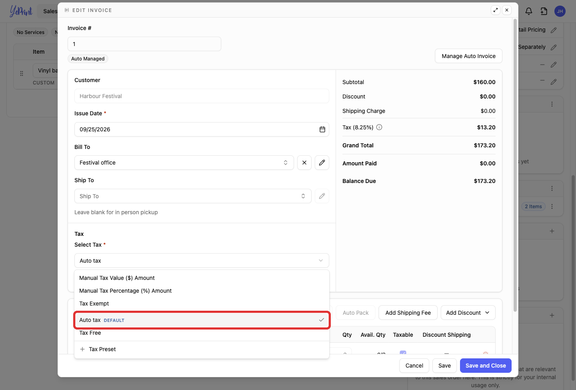Edit the Pricing setting in background page
Viewport: 576px width, 390px height.
click(554, 30)
